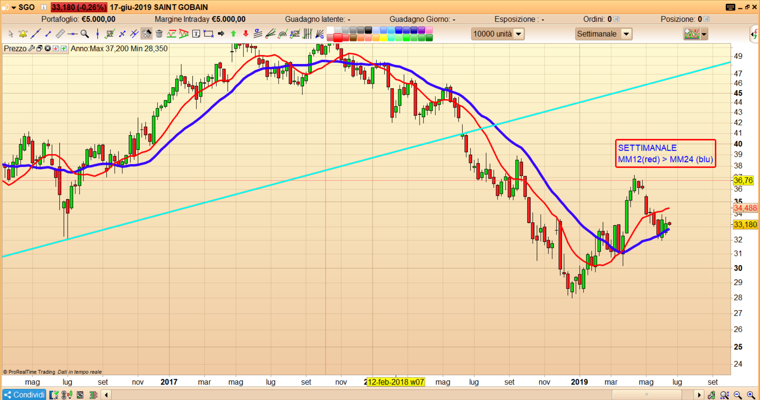Select the vertical line tool
Image resolution: width=760 pixels, height=400 pixels.
tap(97, 34)
